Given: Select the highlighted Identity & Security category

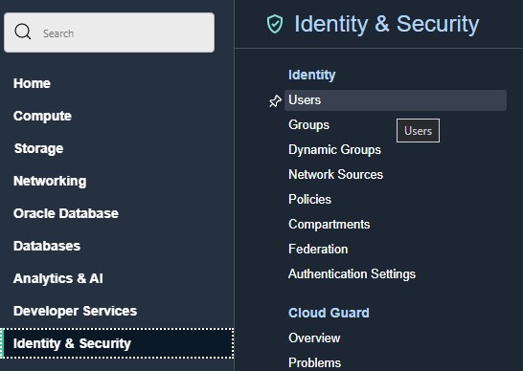Looking at the screenshot, I should coord(117,343).
